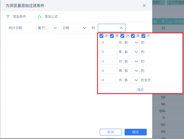Click the 添加公式 label
Image resolution: width=184 pixels, height=139 pixels.
(51, 17)
